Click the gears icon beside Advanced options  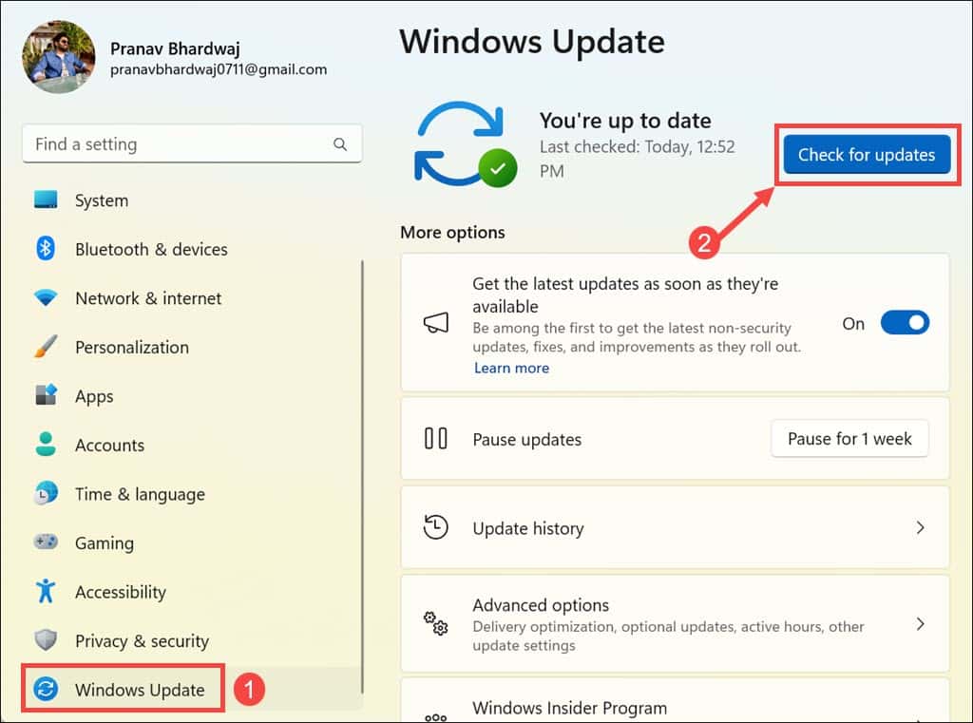point(435,623)
